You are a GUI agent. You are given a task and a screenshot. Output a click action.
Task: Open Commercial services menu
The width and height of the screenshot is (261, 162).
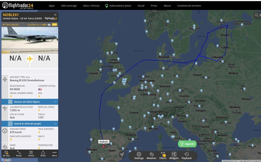click(x=189, y=6)
